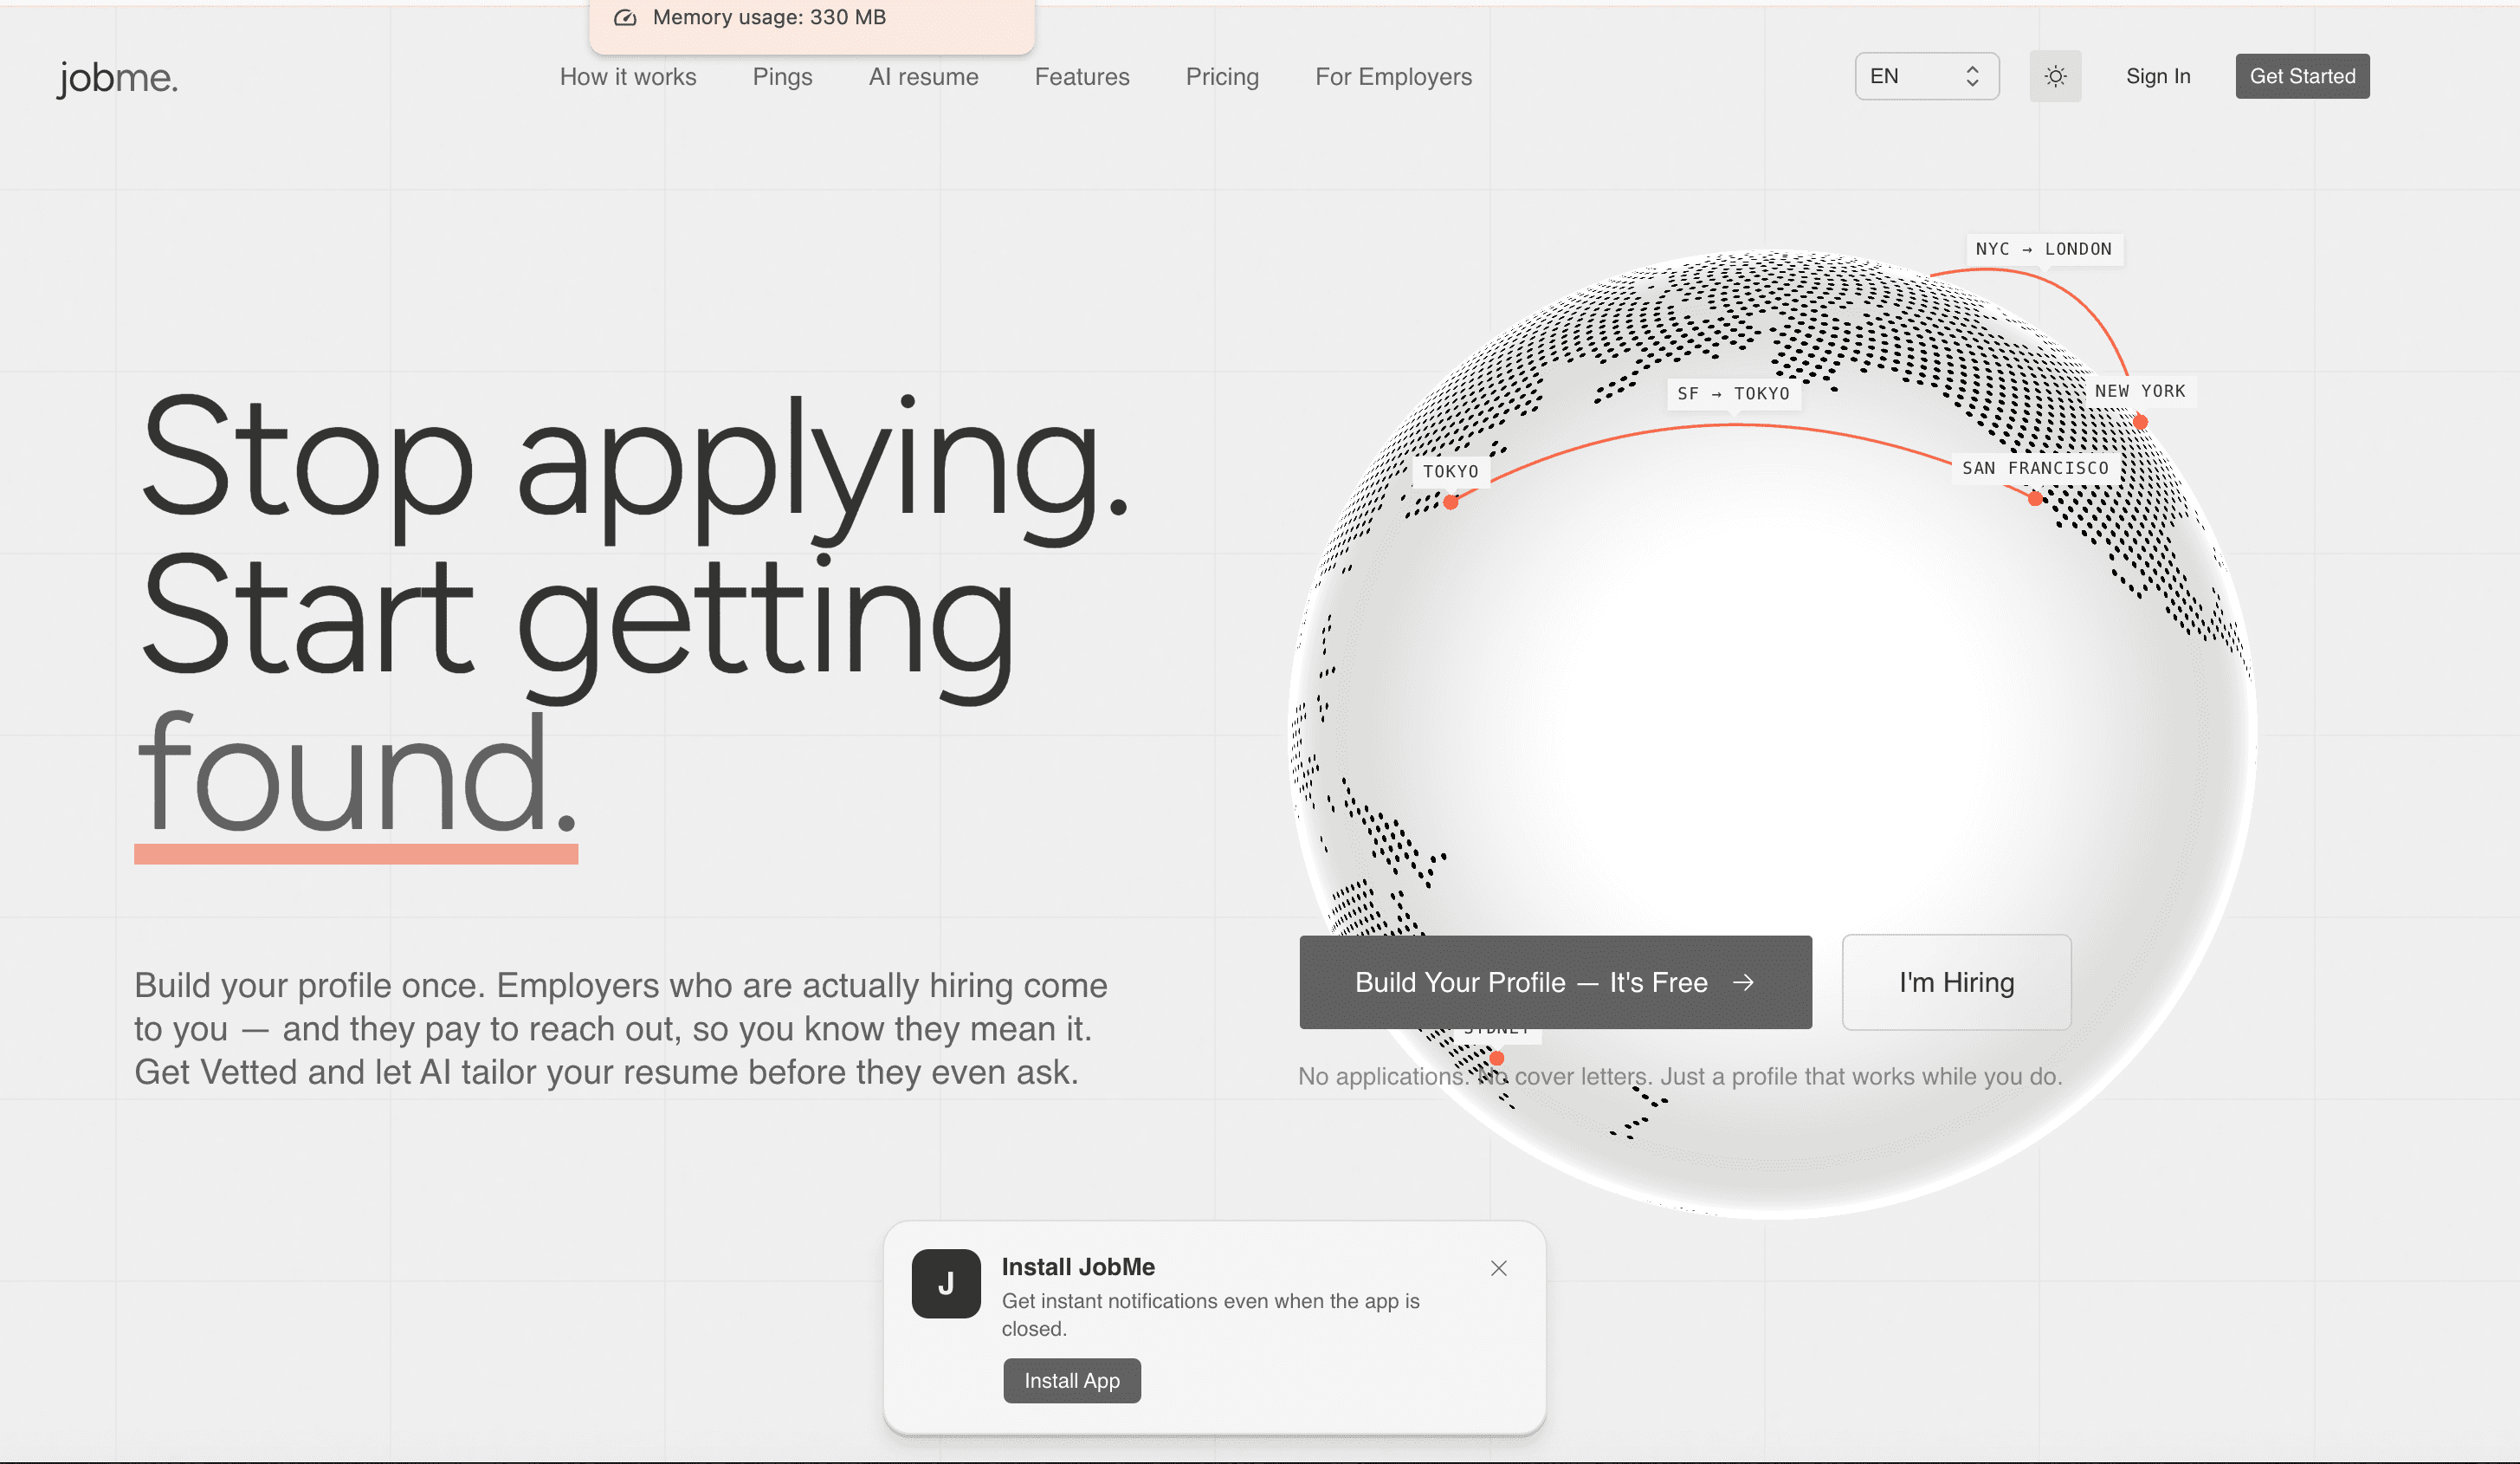The height and width of the screenshot is (1464, 2520).
Task: Click the TOKYO city label on globe
Action: (1450, 471)
